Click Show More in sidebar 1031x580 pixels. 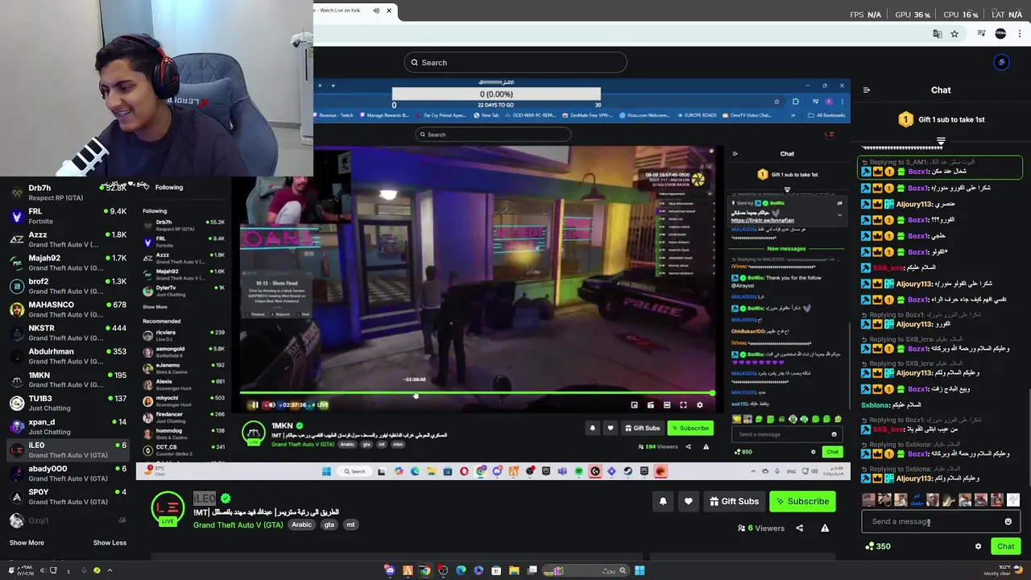click(x=27, y=542)
